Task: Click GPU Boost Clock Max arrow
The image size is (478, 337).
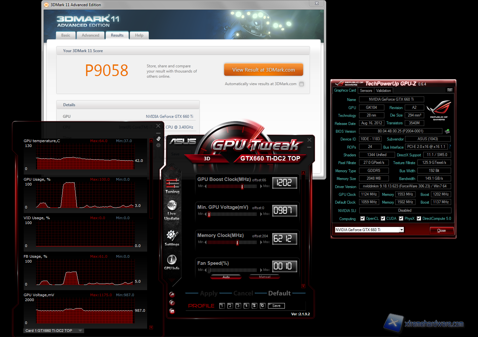Action: tap(261, 186)
